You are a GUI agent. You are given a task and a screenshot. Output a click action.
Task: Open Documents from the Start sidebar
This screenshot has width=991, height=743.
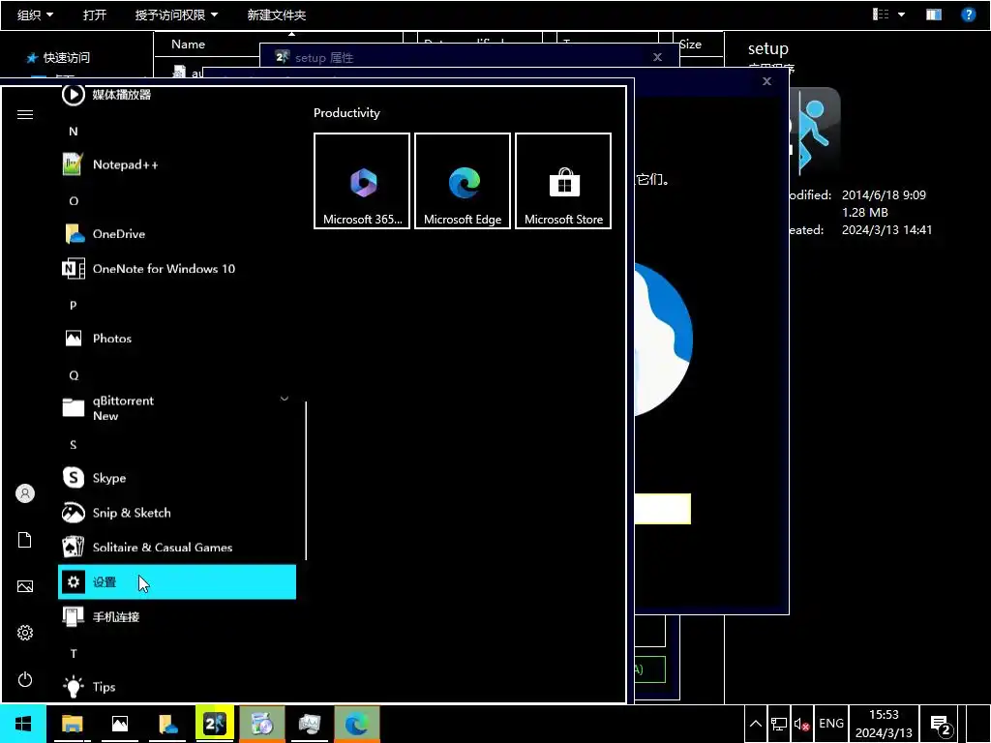pyautogui.click(x=24, y=540)
